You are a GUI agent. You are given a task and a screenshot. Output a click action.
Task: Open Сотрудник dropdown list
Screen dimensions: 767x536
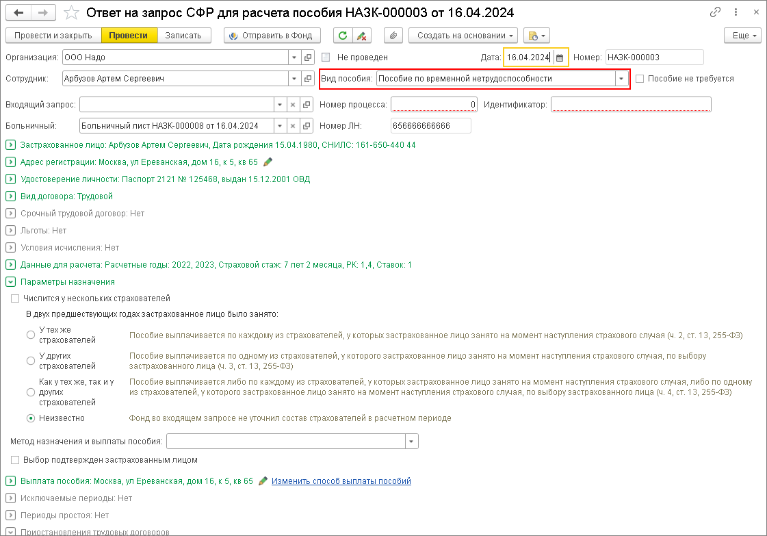click(x=294, y=78)
